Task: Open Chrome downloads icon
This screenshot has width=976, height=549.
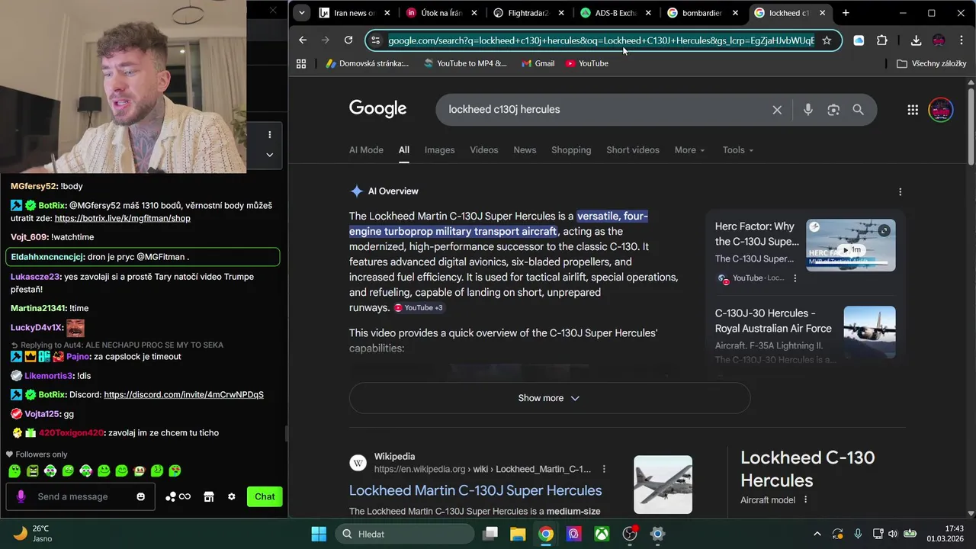Action: 916,40
